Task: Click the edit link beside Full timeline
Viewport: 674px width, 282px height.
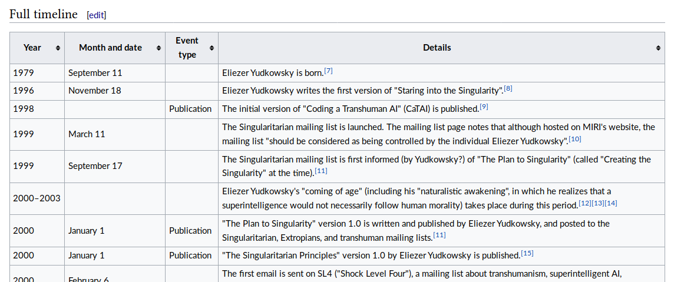Action: [x=97, y=15]
